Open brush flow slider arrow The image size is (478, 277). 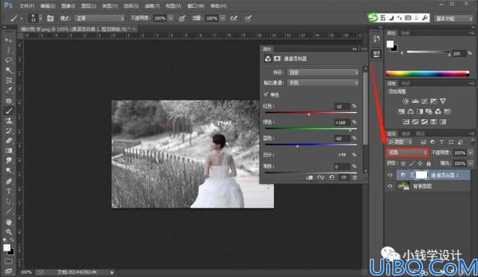point(223,18)
